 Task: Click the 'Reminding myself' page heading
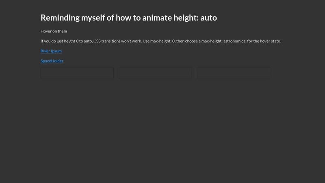(129, 18)
